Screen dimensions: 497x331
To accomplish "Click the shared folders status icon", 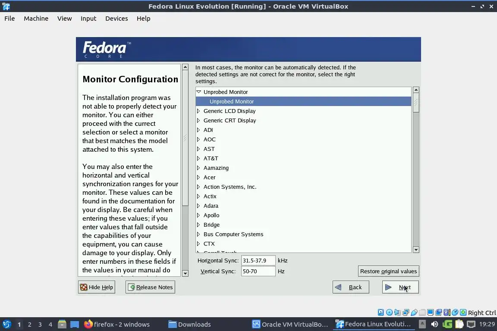I will [x=422, y=312].
